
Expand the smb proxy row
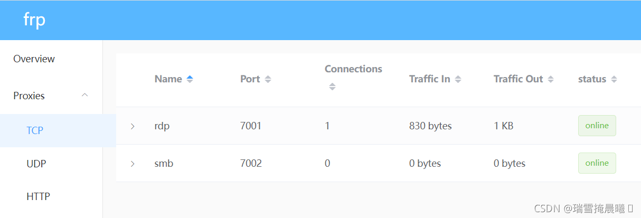[133, 164]
